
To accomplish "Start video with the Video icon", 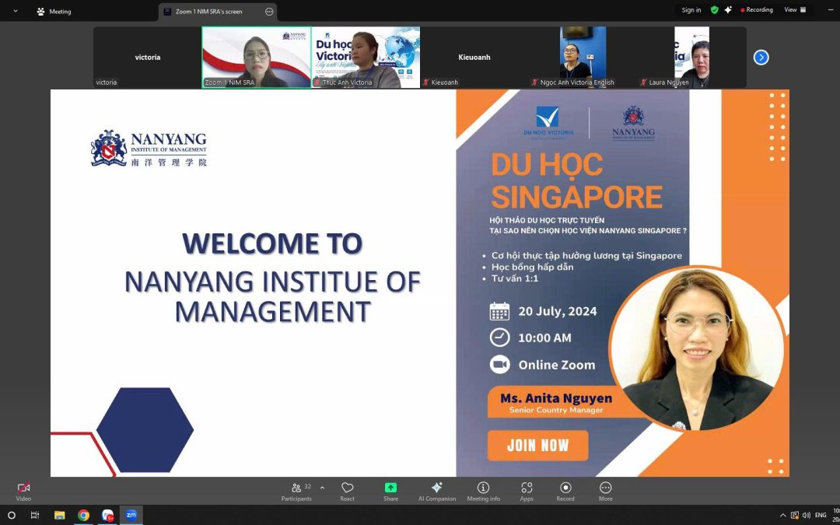I will (23, 492).
